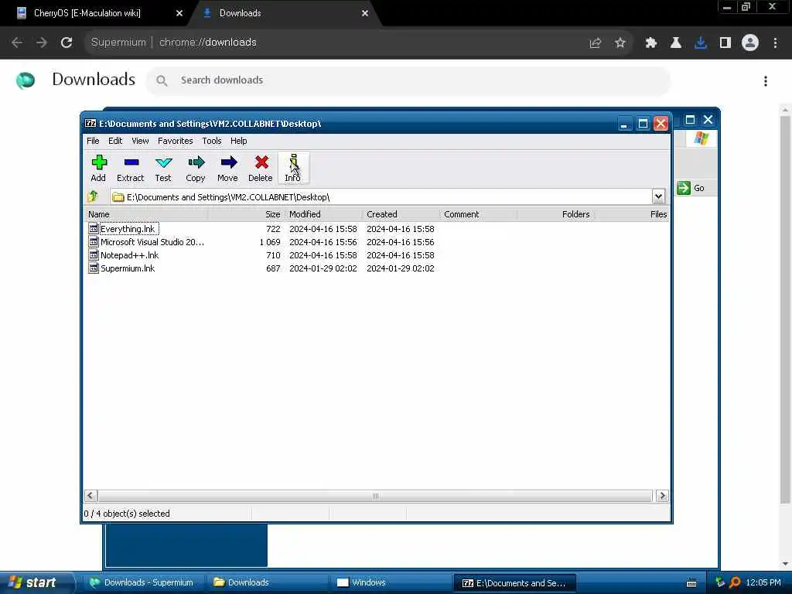This screenshot has height=594, width=792.
Task: Open the browser profile avatar
Action: coord(750,43)
